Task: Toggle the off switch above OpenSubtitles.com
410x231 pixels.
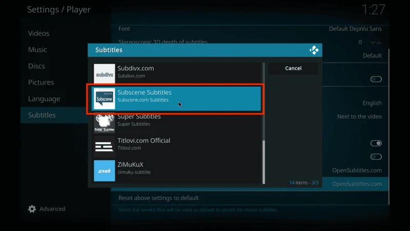Action: point(376,157)
